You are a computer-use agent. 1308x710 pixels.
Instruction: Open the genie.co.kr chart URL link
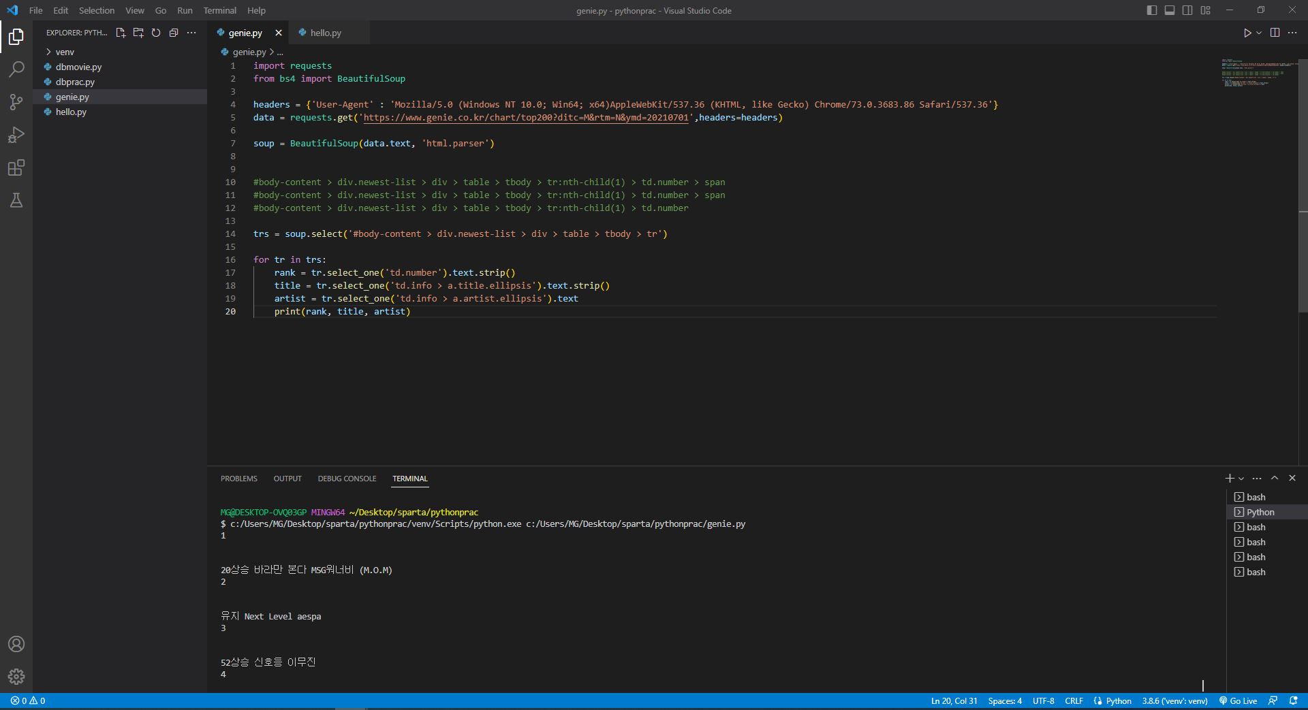[526, 118]
